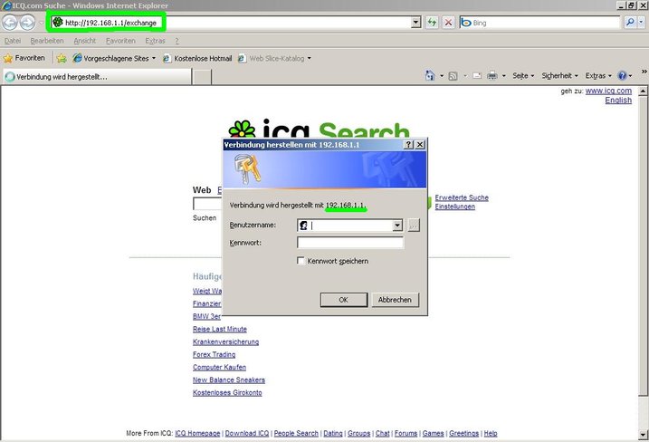The image size is (649, 442).
Task: Click the Print icon in command bar
Action: pyautogui.click(x=492, y=76)
